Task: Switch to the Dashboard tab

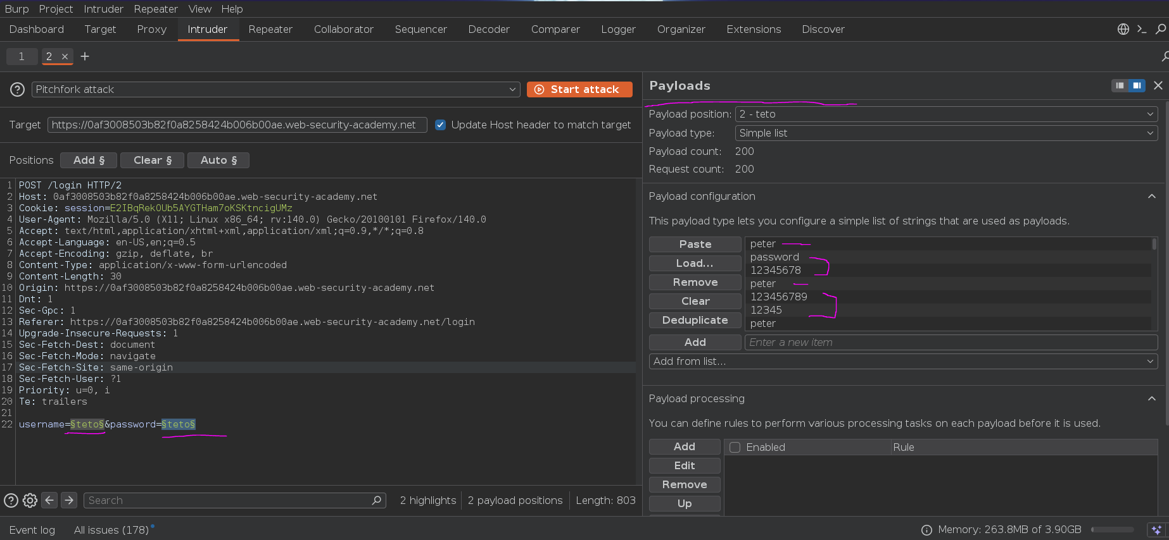Action: (37, 29)
